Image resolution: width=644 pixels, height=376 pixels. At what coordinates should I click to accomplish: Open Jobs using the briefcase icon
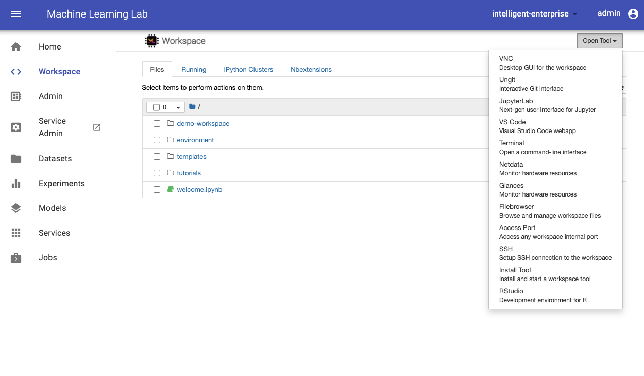[16, 258]
